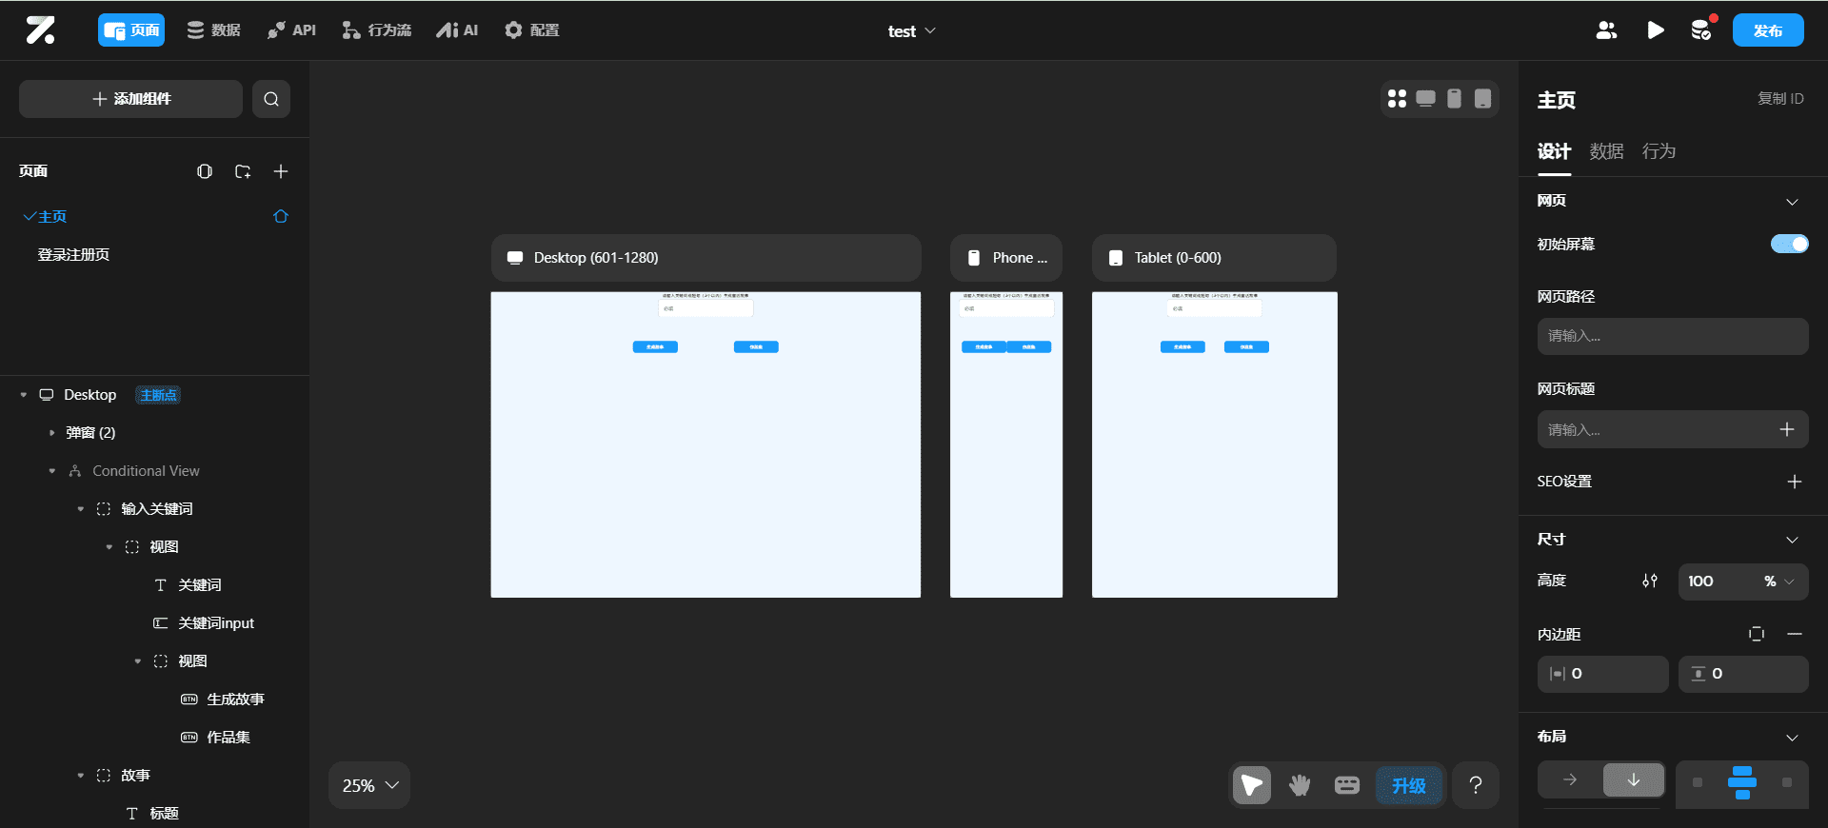This screenshot has height=828, width=1828.
Task: Click the 网页路径 input field
Action: tap(1673, 336)
